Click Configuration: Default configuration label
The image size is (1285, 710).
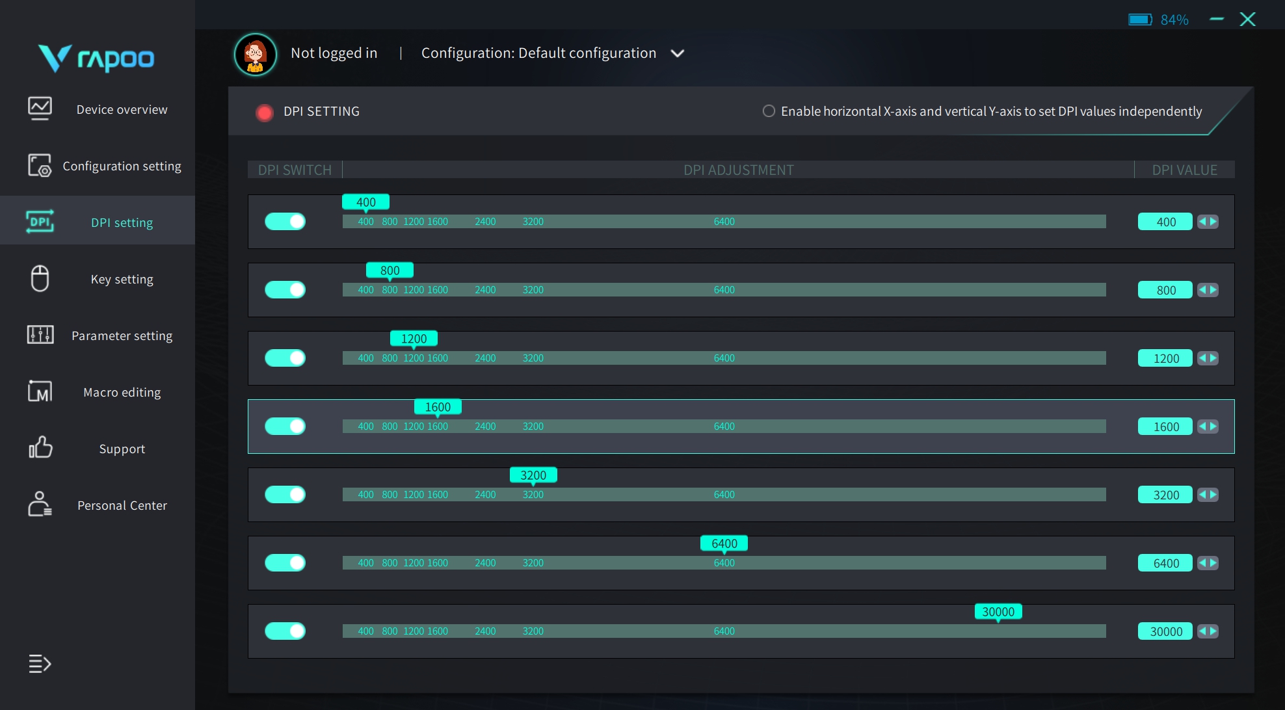coord(538,53)
